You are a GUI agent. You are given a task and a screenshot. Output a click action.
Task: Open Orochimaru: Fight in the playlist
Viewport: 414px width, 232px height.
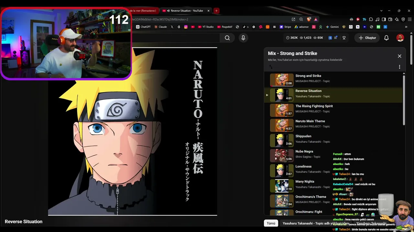click(333, 212)
